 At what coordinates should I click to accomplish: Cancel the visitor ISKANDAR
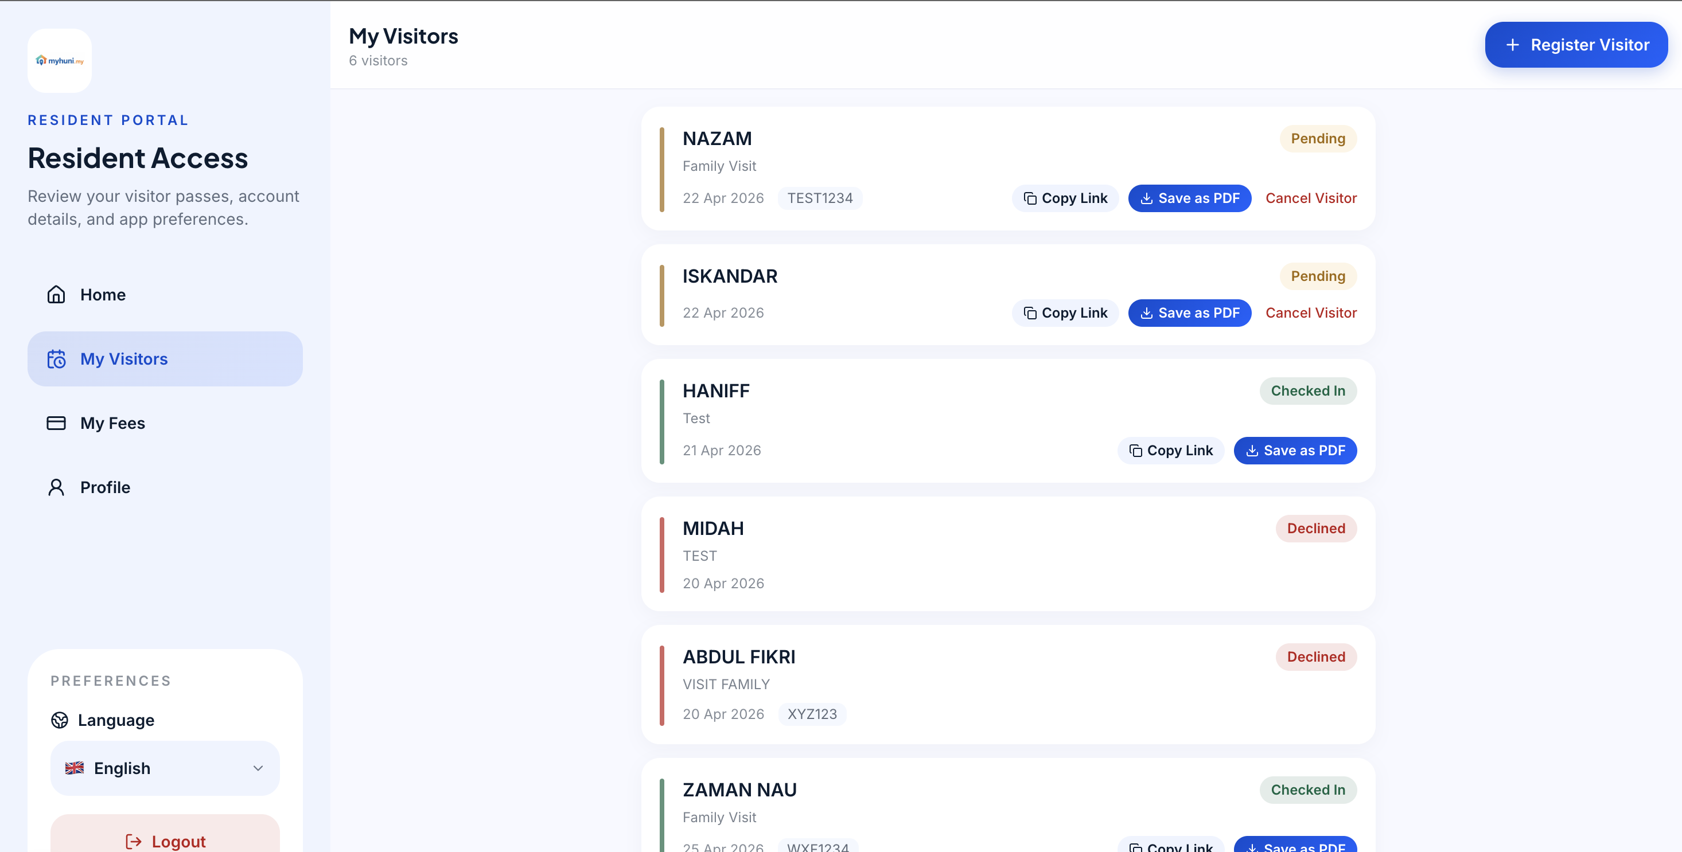[x=1310, y=313]
